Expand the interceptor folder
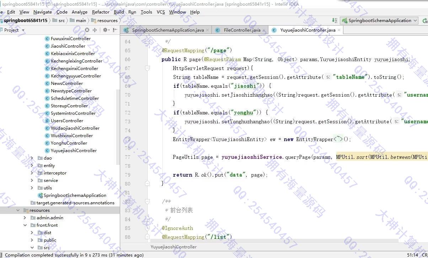 pos(32,173)
